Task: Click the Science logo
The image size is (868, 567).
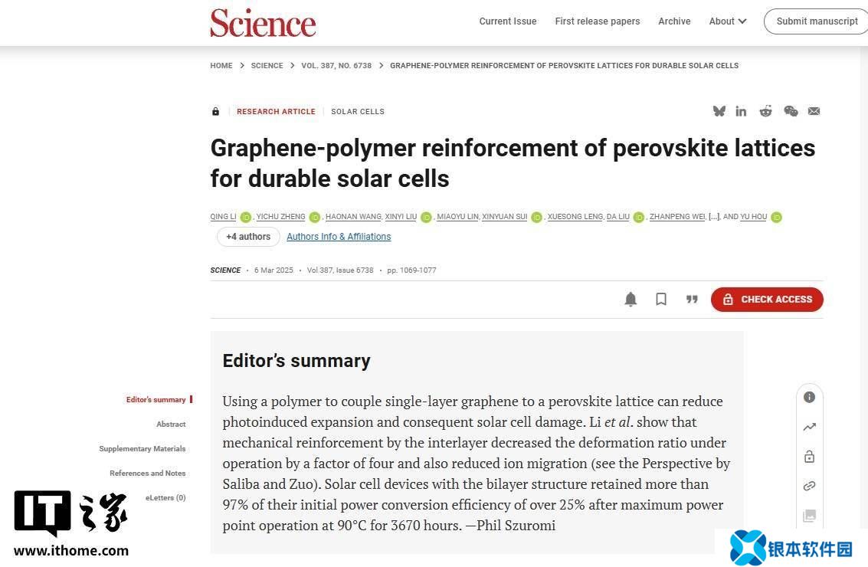Action: point(263,22)
